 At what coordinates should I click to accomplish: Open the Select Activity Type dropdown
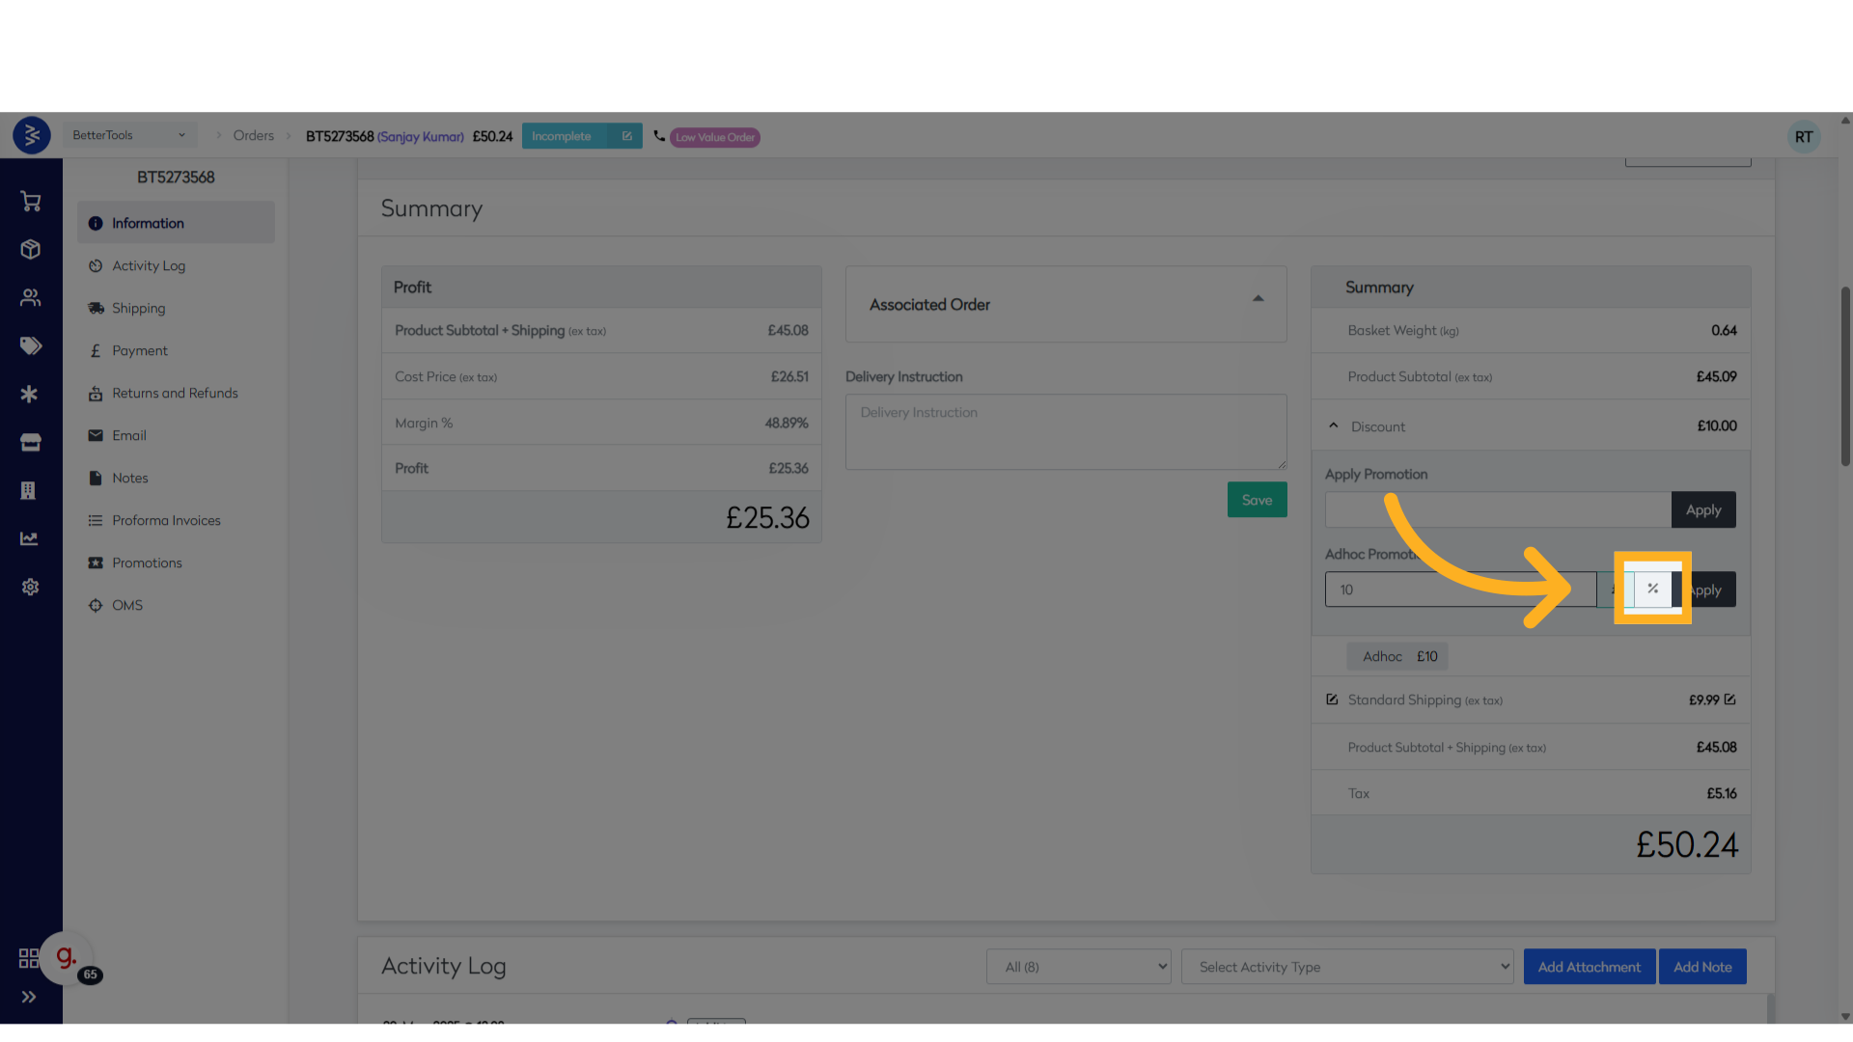(1347, 967)
